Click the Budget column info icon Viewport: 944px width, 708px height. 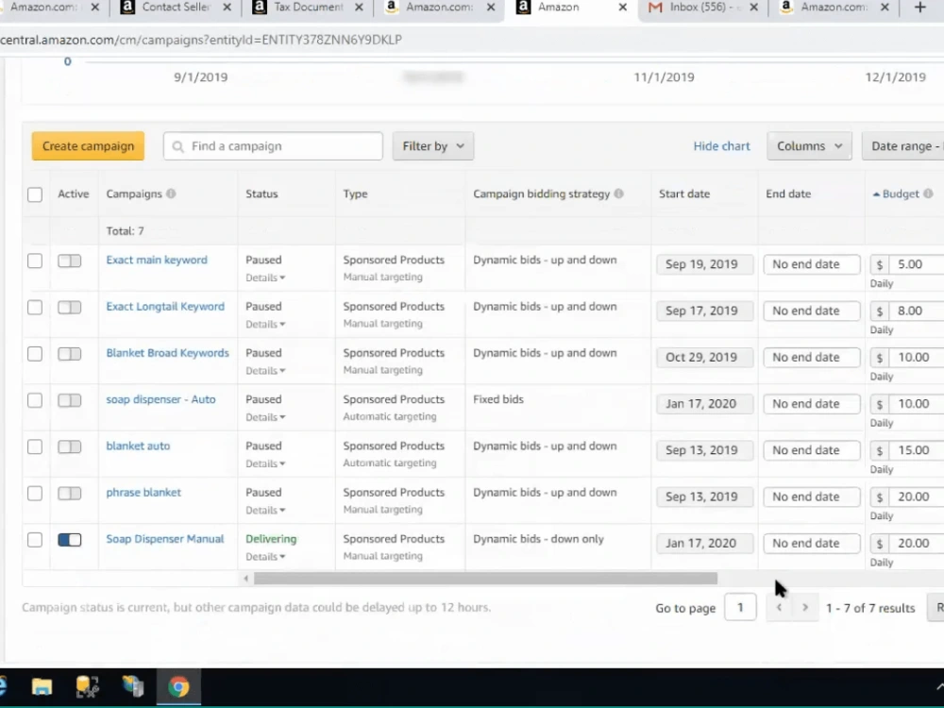point(928,194)
